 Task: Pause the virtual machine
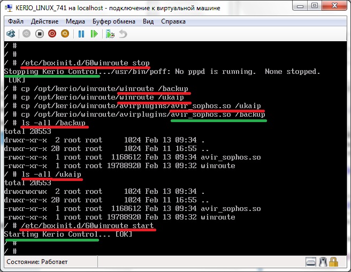pyautogui.click(x=81, y=34)
